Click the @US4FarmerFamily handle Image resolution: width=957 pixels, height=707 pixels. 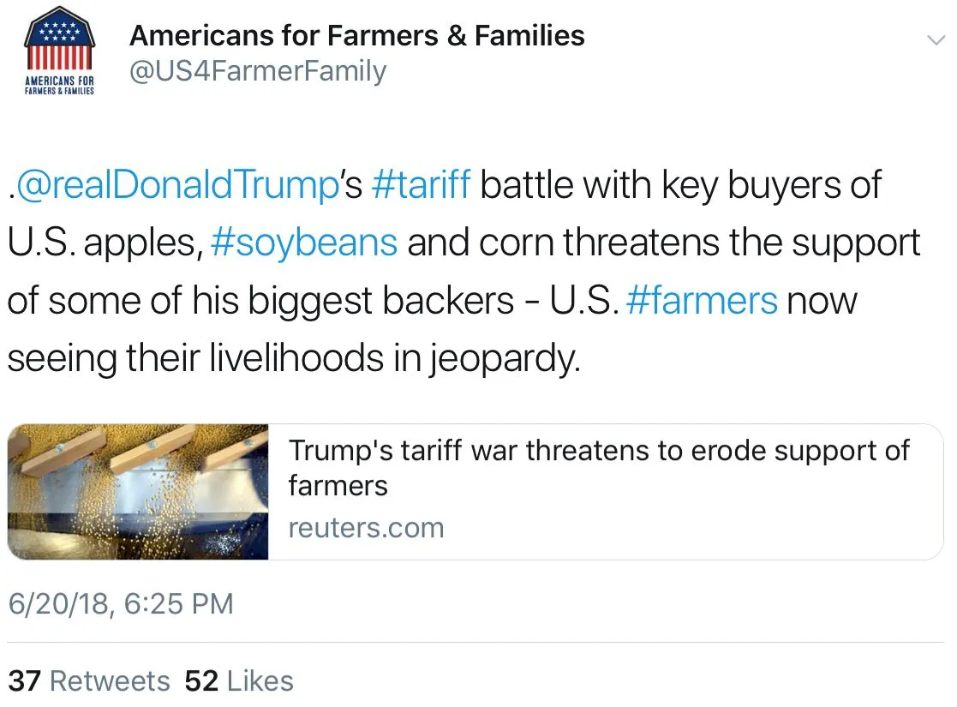(257, 71)
